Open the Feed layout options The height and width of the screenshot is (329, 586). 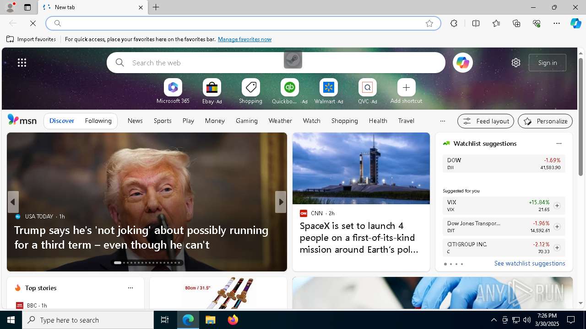[486, 121]
